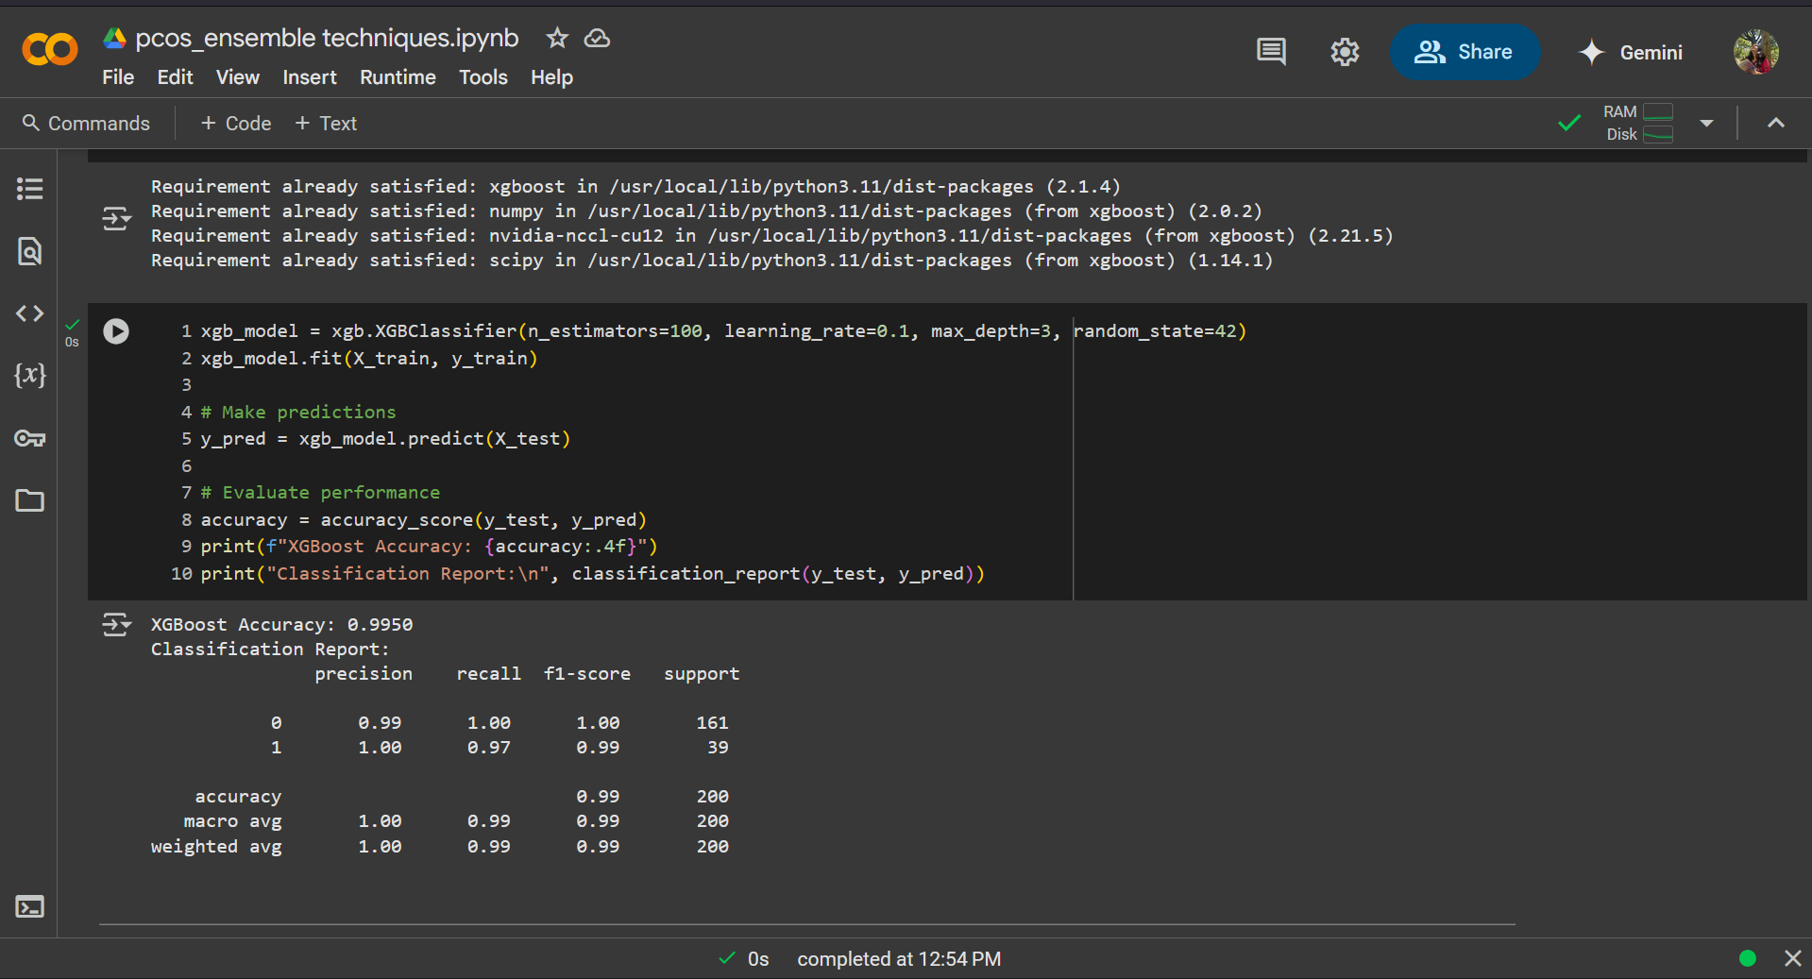
Task: Open find and replace sidebar icon
Action: [30, 251]
